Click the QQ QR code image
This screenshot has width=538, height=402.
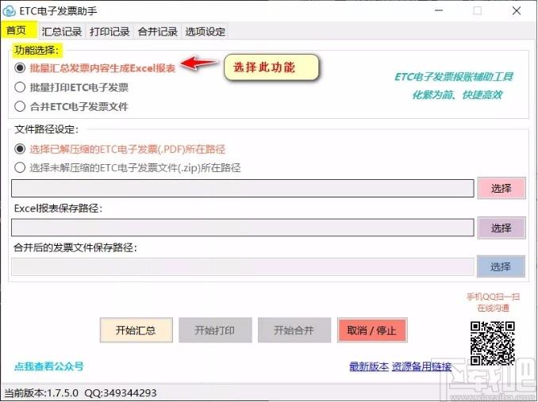[x=492, y=343]
